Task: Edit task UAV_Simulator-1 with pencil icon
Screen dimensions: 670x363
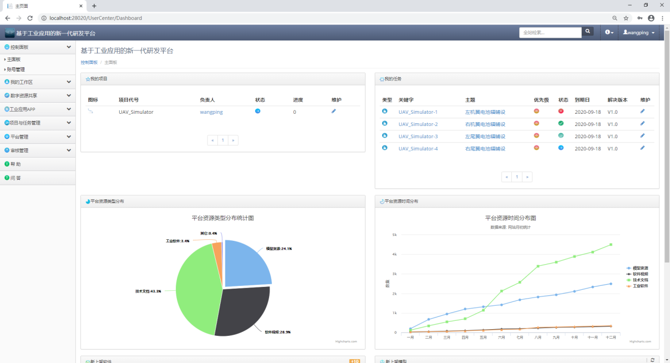Action: (x=643, y=112)
